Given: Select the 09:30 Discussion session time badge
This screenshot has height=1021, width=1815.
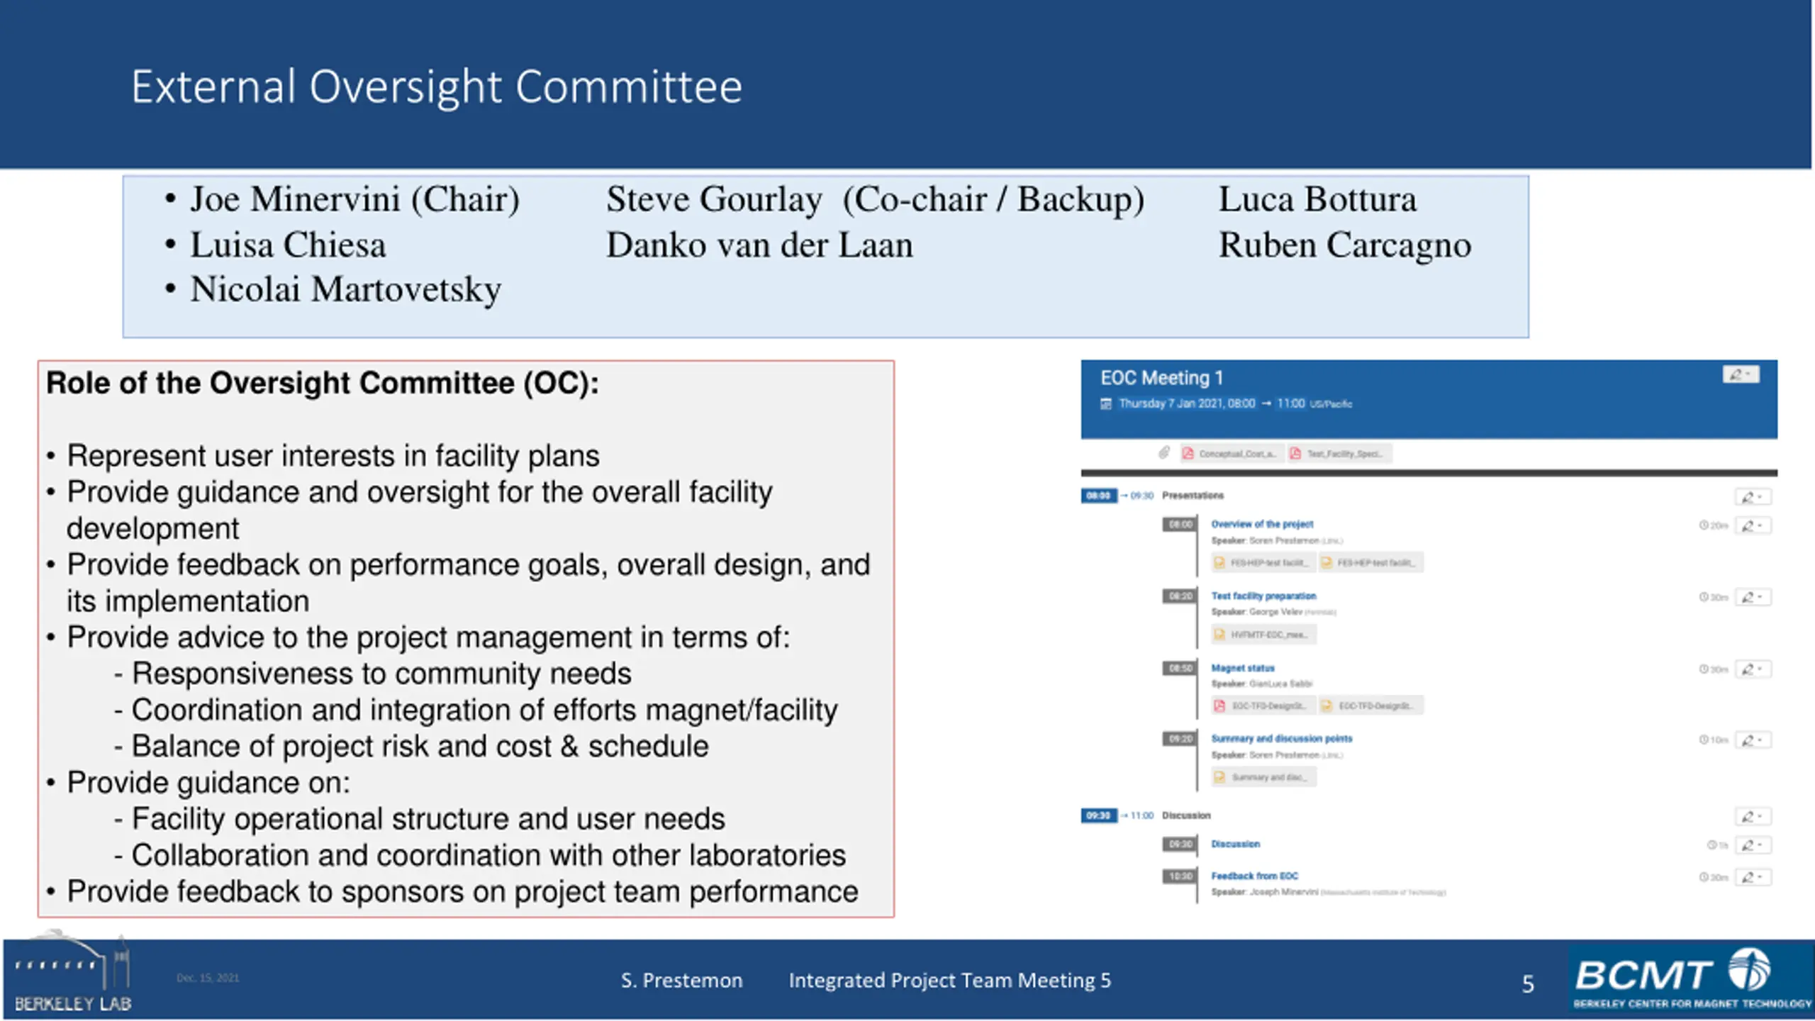Looking at the screenshot, I should pos(1098,816).
